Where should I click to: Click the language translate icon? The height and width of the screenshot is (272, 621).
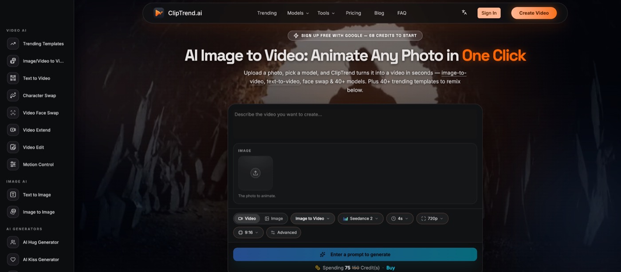tap(464, 12)
